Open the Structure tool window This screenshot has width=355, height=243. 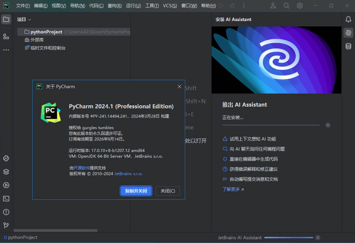(6, 37)
